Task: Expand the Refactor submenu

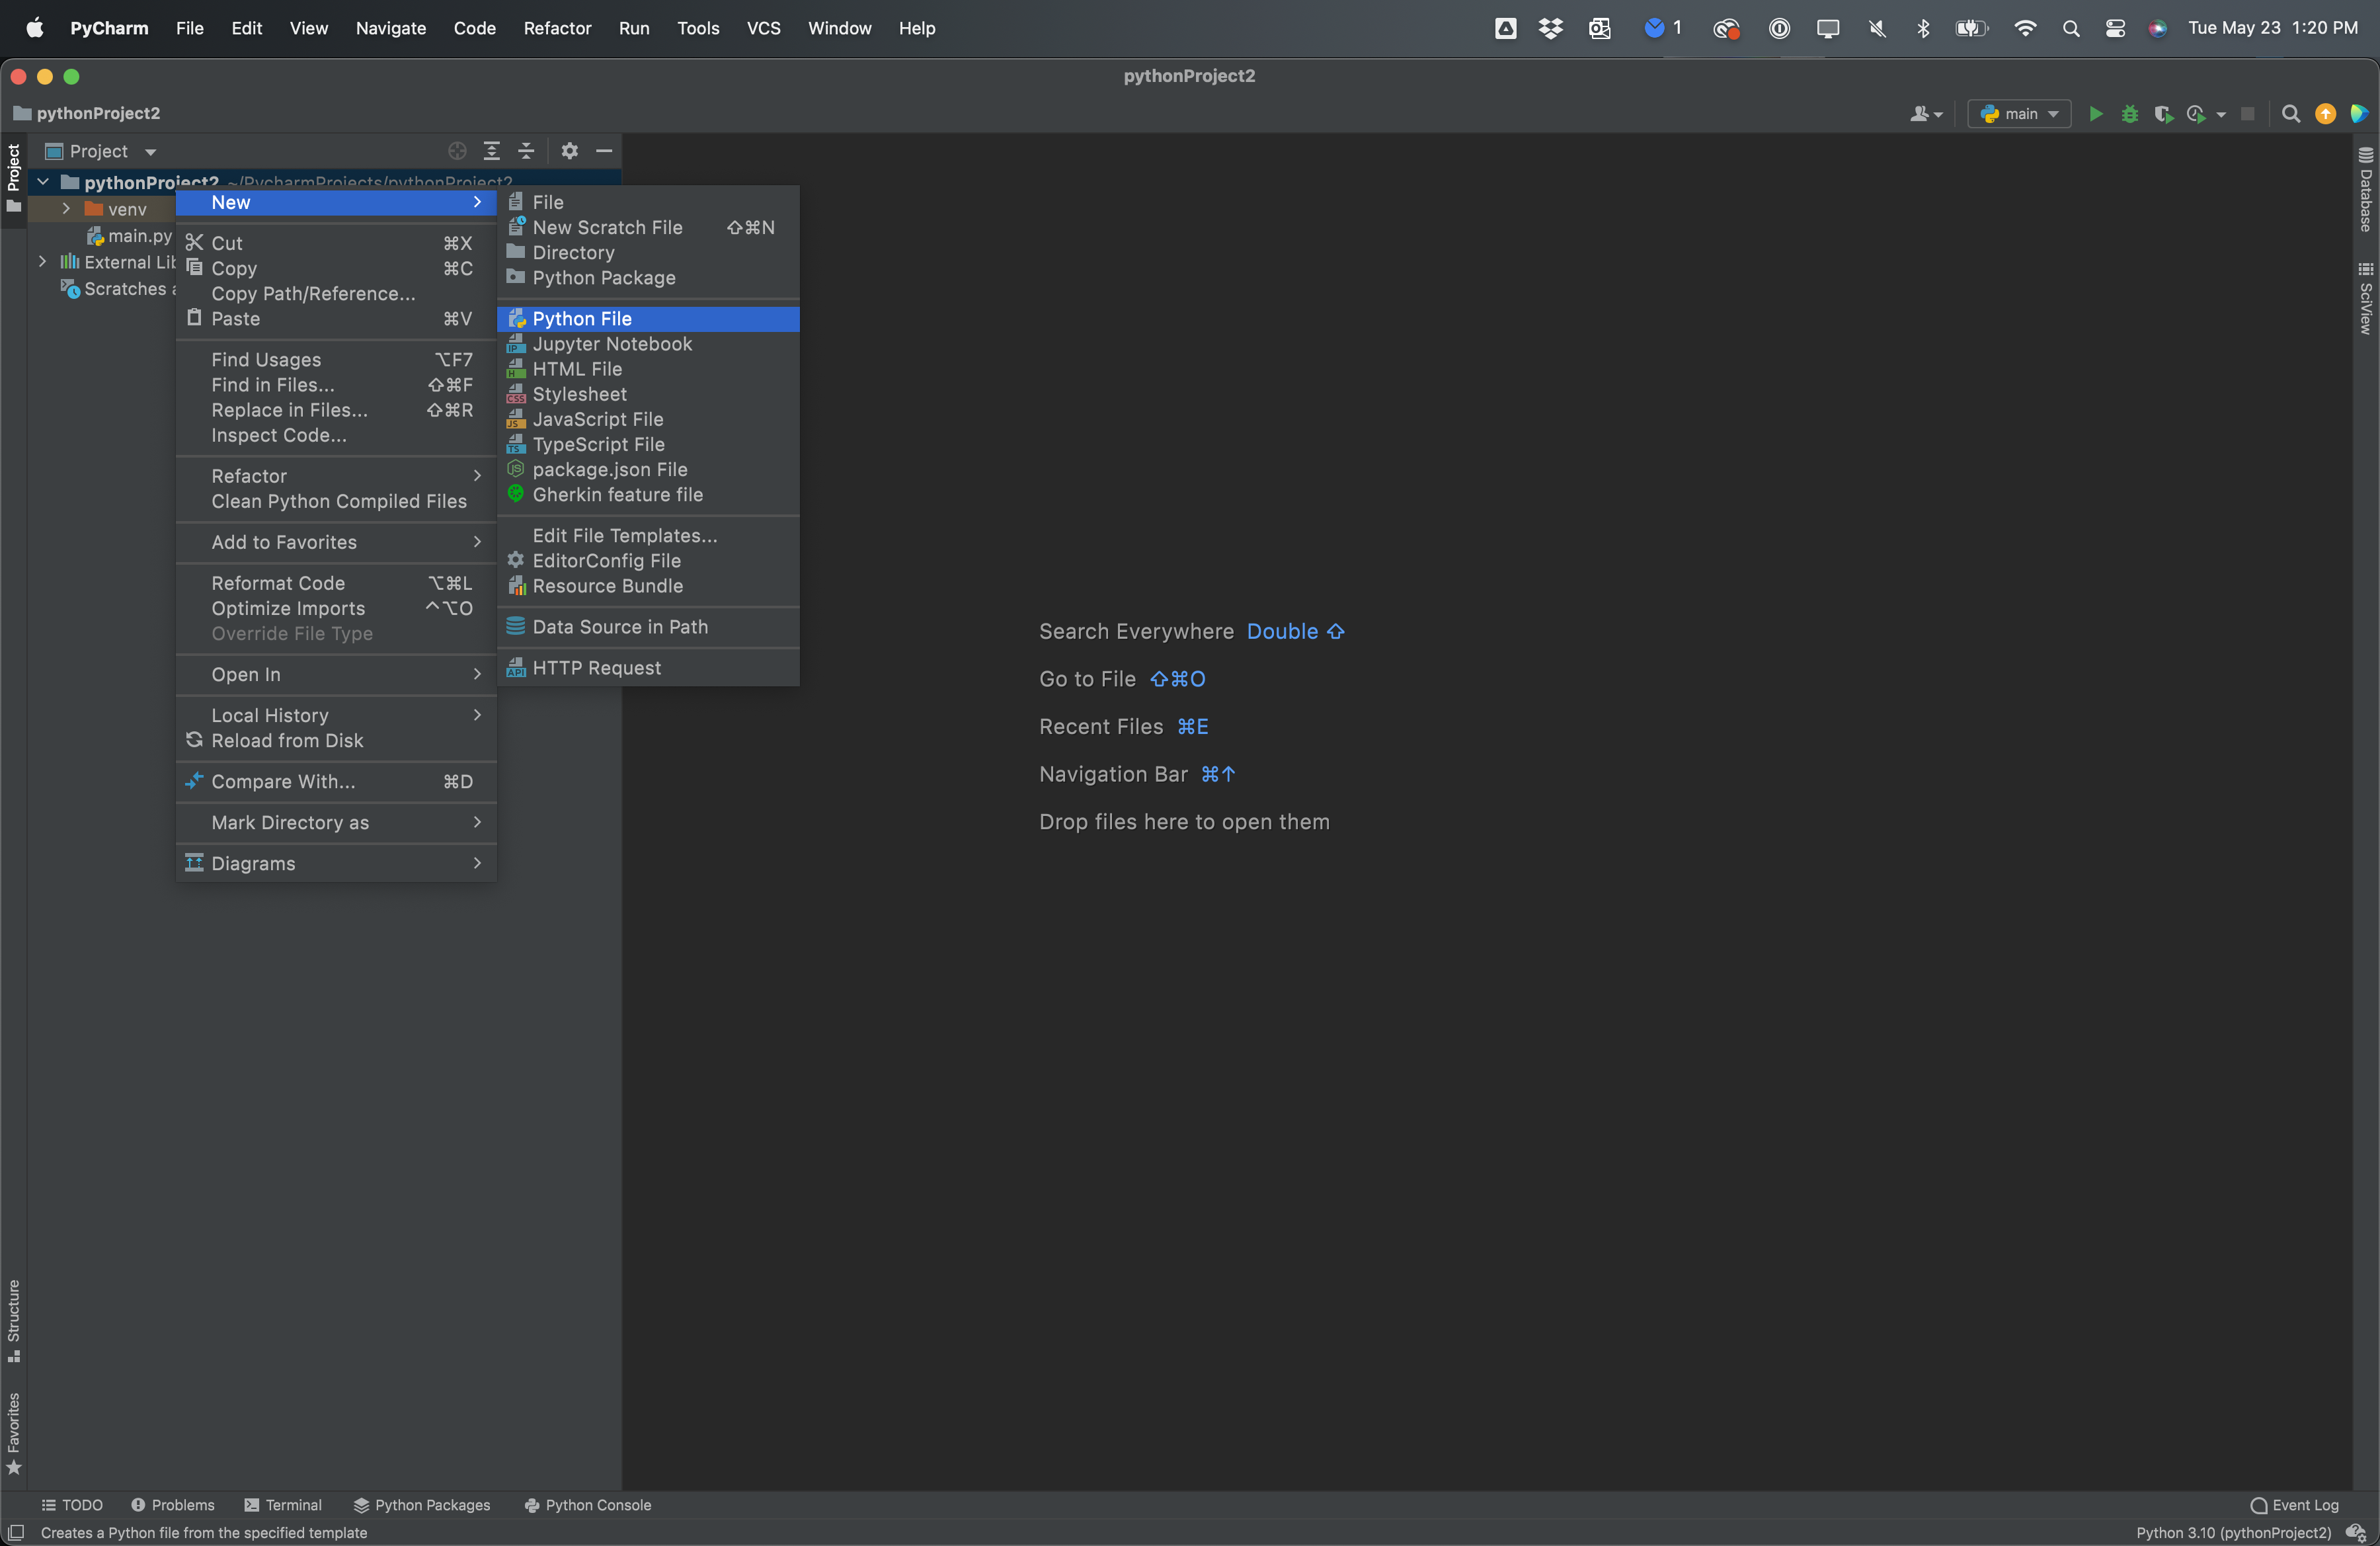Action: [x=336, y=476]
